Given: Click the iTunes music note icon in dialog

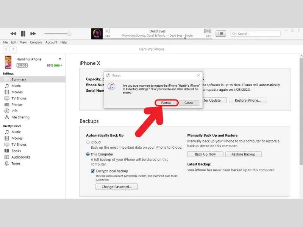Looking at the screenshot, I should [111, 86].
